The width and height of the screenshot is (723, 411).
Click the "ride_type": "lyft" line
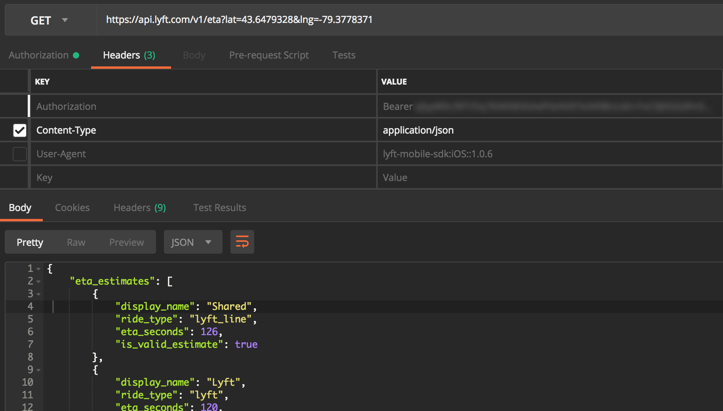[172, 395]
